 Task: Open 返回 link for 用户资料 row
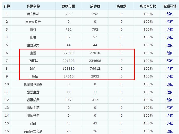tap(170, 14)
